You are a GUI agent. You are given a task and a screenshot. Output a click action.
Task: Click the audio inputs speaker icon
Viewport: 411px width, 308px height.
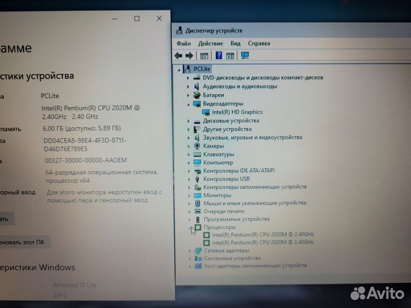pyautogui.click(x=196, y=87)
